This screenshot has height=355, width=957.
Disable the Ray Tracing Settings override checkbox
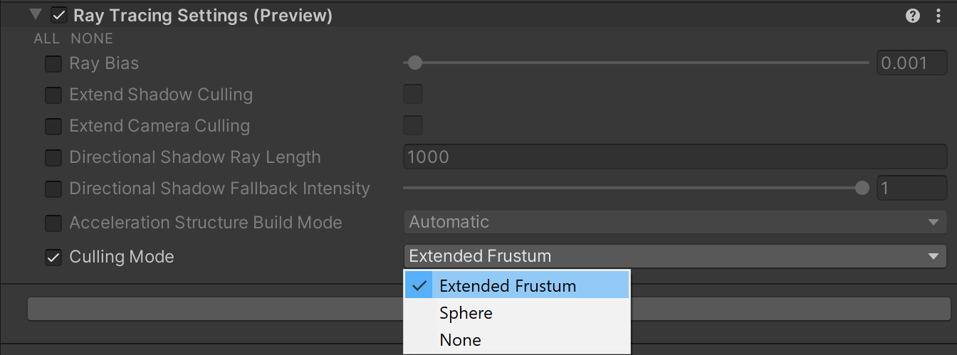tap(59, 15)
